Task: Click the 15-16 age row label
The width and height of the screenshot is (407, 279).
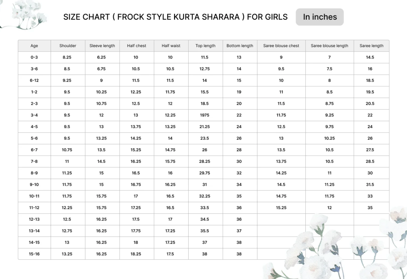Action: (x=34, y=254)
